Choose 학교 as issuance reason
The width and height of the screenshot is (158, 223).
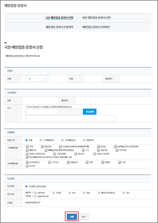tap(70, 193)
